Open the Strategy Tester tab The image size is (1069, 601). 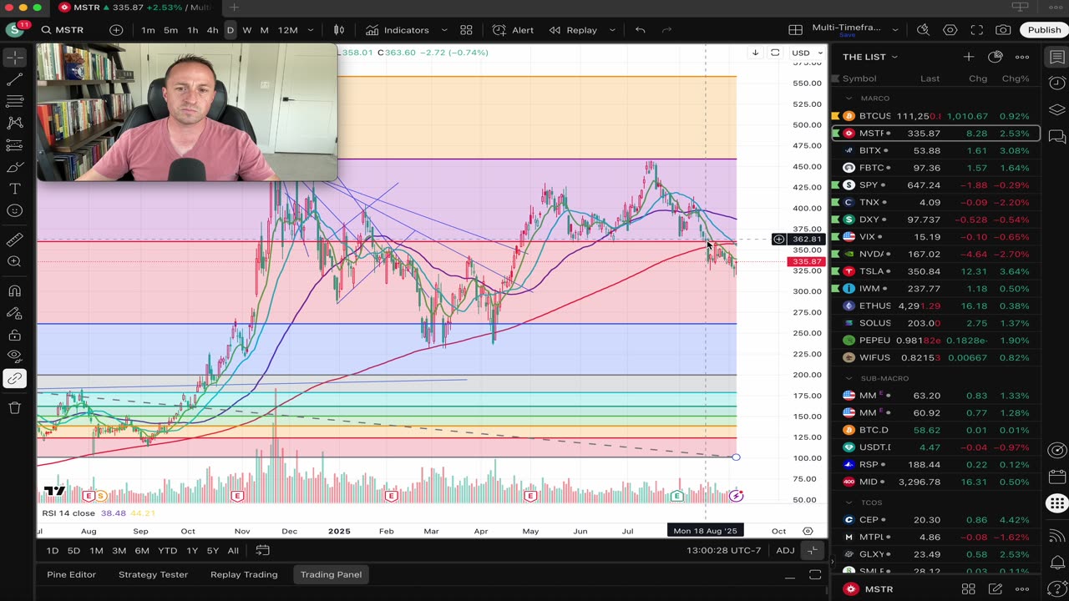153,574
